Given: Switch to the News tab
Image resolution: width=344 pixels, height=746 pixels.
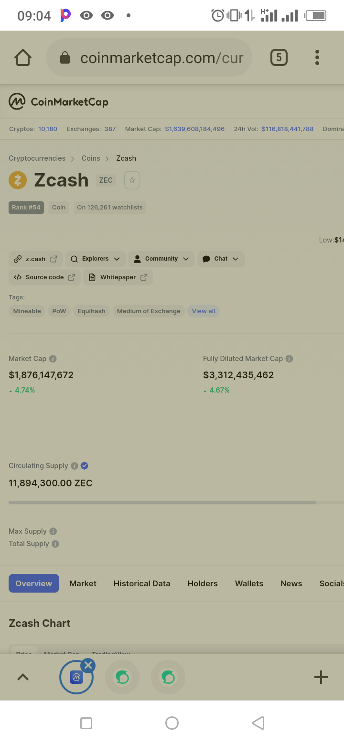Looking at the screenshot, I should click(291, 583).
